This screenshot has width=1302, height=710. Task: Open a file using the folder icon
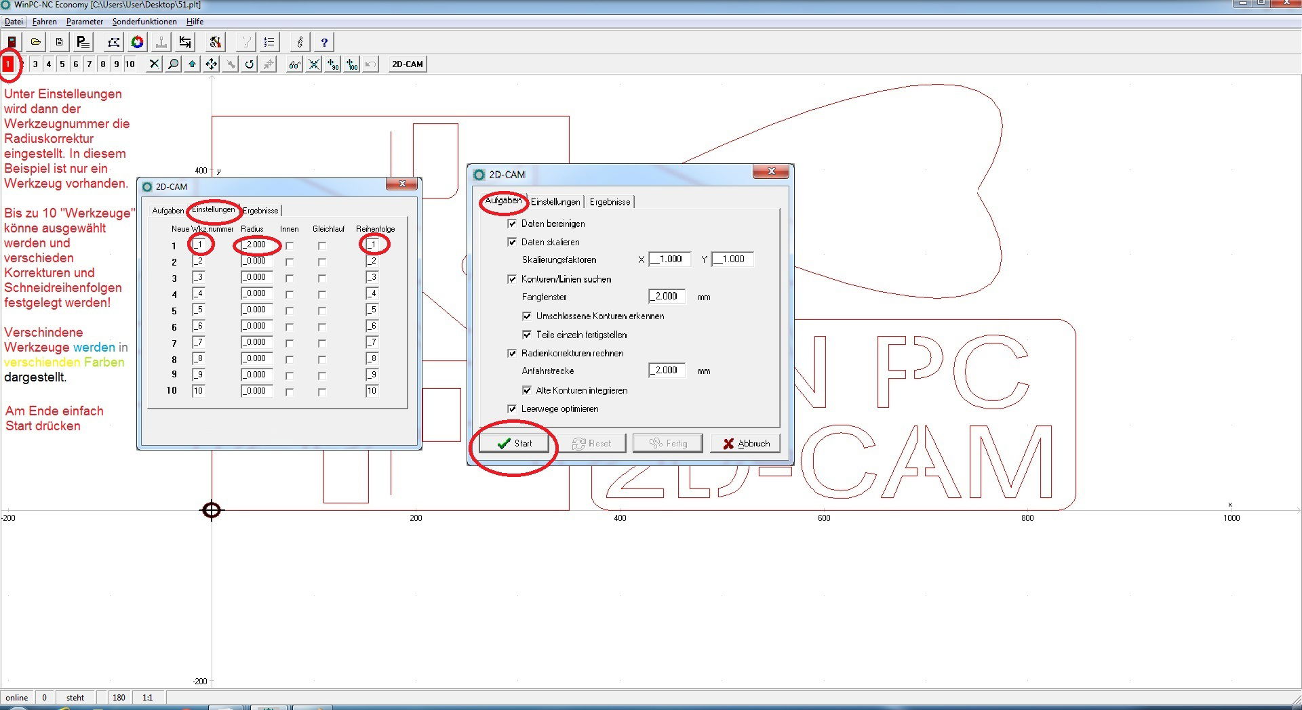[x=35, y=41]
